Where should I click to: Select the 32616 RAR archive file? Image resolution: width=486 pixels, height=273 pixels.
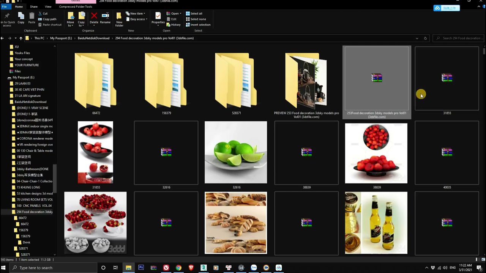(166, 155)
